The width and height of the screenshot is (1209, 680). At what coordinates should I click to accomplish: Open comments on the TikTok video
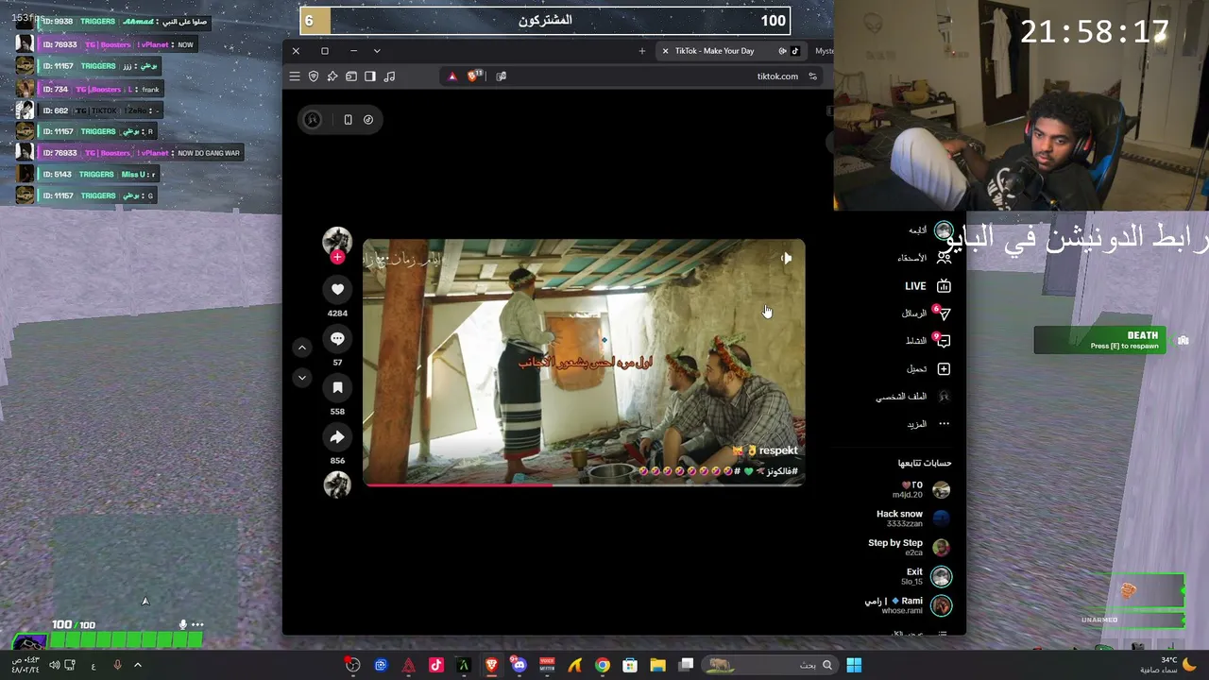point(337,338)
